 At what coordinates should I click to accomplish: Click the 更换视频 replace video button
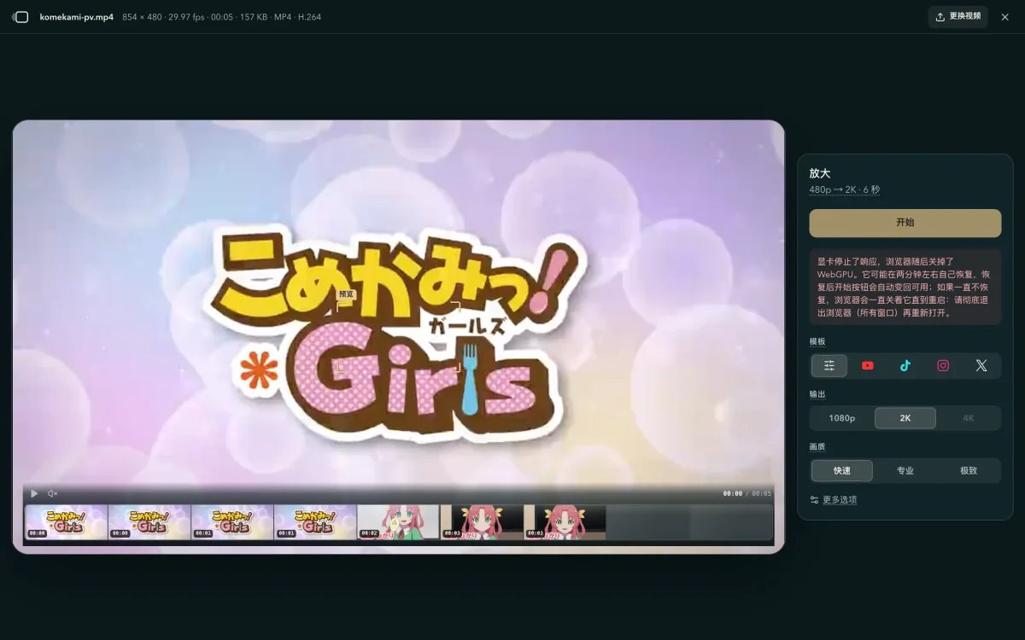[x=958, y=17]
